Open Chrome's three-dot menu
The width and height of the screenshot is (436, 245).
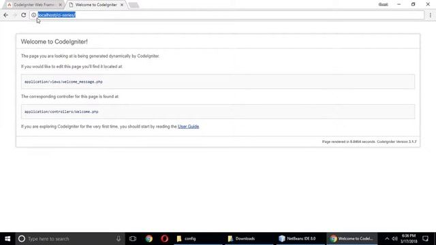(x=430, y=15)
